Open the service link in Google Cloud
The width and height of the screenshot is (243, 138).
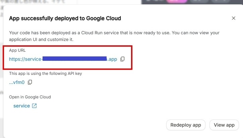point(21,106)
